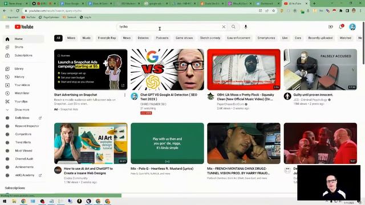365x205 pixels.
Task: Select the Game shows filter chip
Action: point(184,38)
